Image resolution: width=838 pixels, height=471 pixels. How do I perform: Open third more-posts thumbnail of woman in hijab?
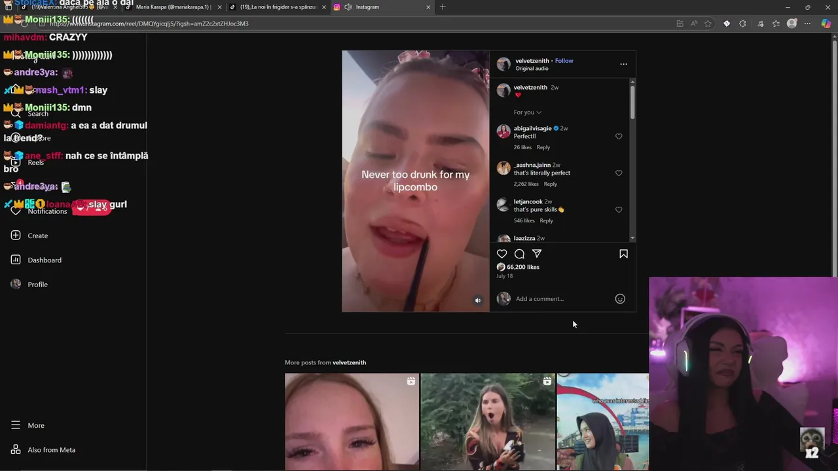coord(603,422)
